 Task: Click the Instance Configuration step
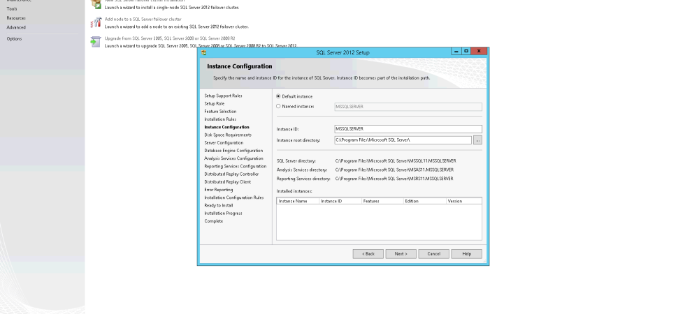point(226,127)
